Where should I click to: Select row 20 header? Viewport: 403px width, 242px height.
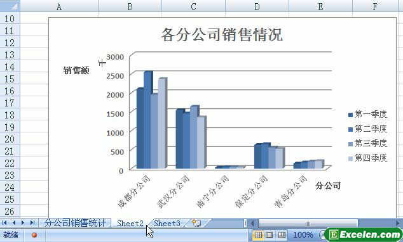point(10,139)
